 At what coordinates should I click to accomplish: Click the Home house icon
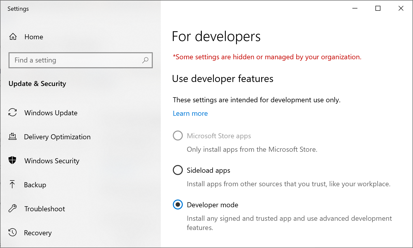point(13,37)
